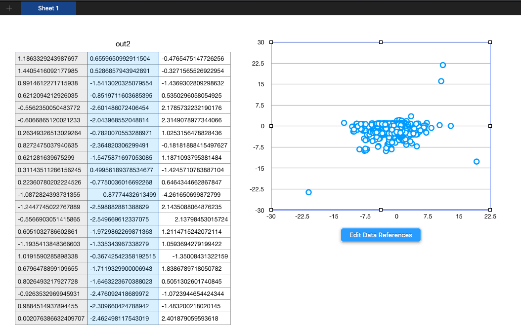Select cell with value 2.3149078977344066
The width and height of the screenshot is (521, 325).
pos(195,120)
